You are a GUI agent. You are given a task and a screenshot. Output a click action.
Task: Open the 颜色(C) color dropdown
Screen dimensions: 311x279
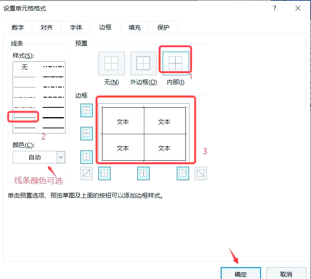pos(39,157)
